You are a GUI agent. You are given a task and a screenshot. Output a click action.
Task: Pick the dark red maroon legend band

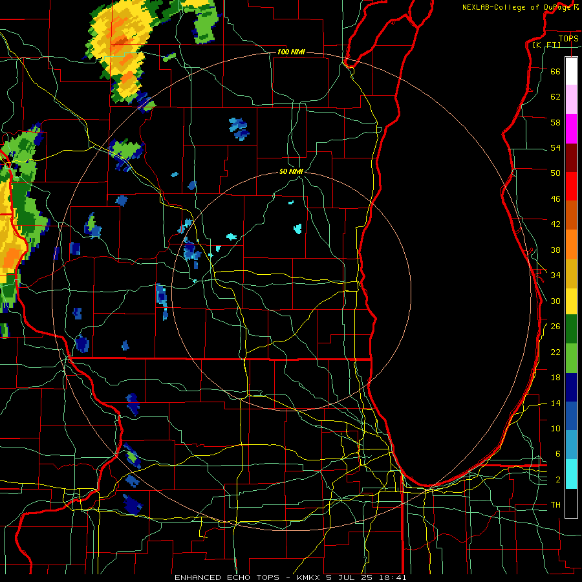coord(571,158)
